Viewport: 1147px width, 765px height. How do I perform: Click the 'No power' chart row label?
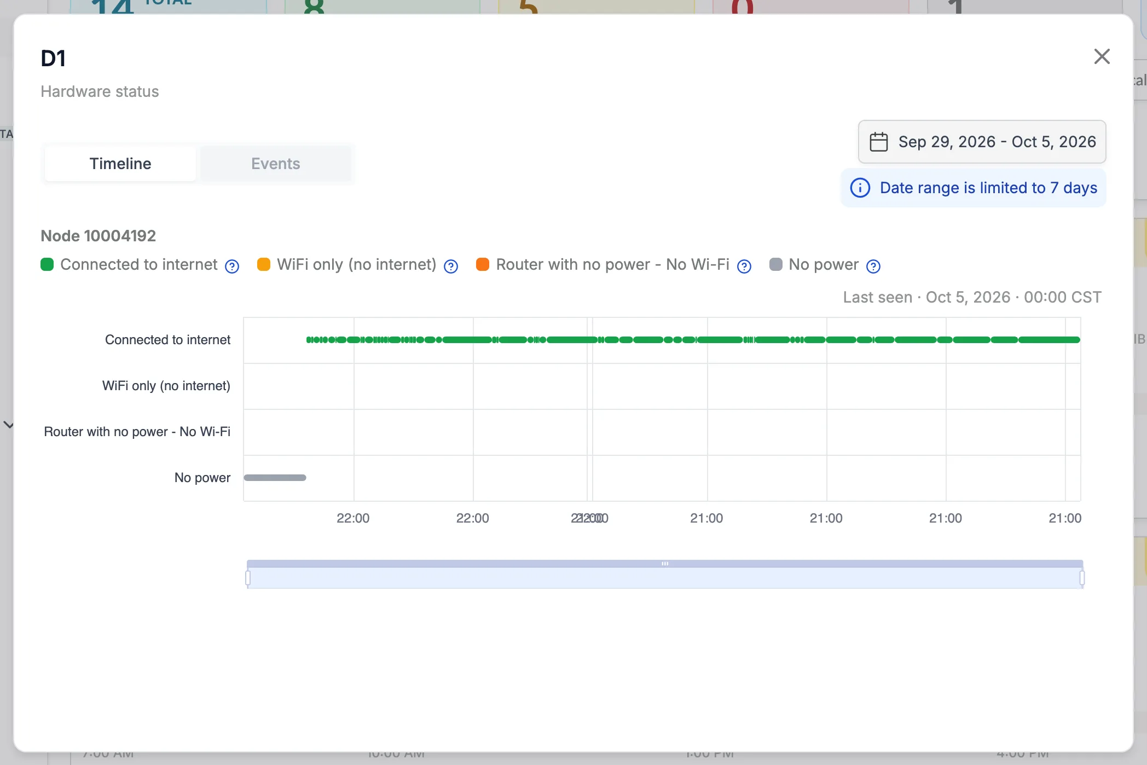(x=202, y=478)
